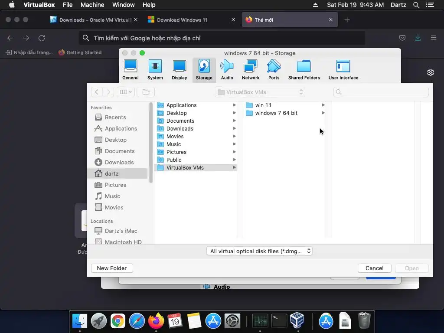Viewport: 444px width, 333px height.
Task: Open VirtualBox VMs path dropdown
Action: [x=260, y=92]
